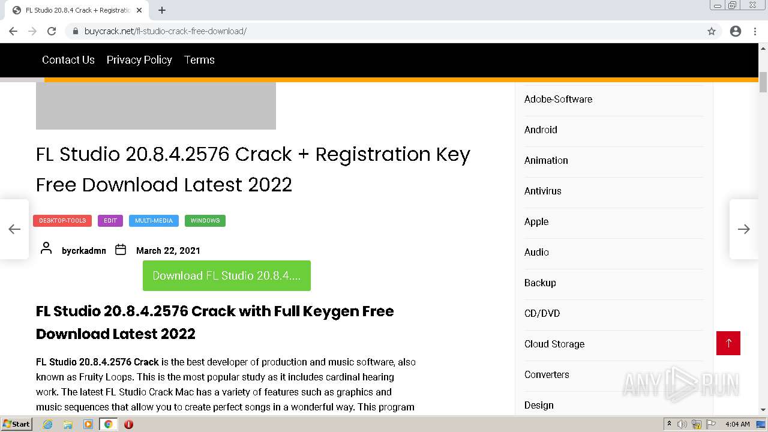Open the Chrome profile avatar icon

click(736, 31)
